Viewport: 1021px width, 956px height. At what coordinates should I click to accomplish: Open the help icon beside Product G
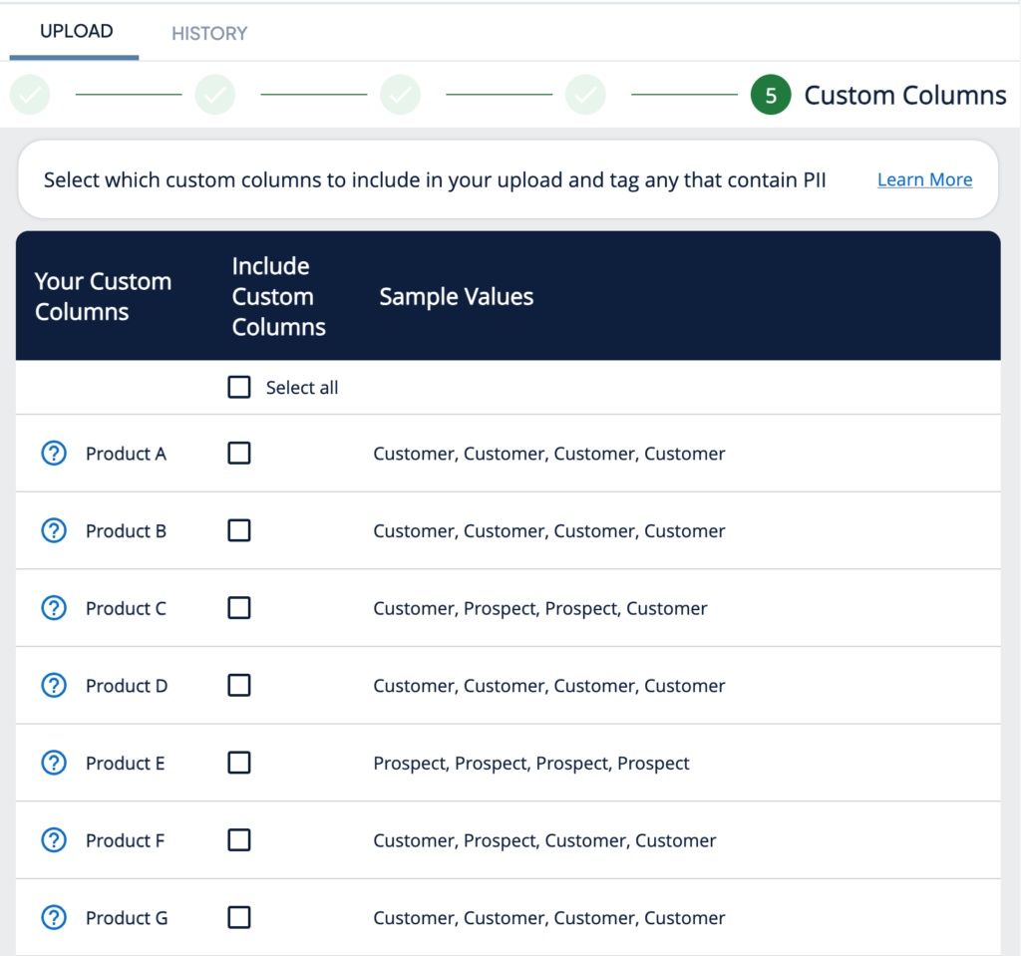pos(54,917)
